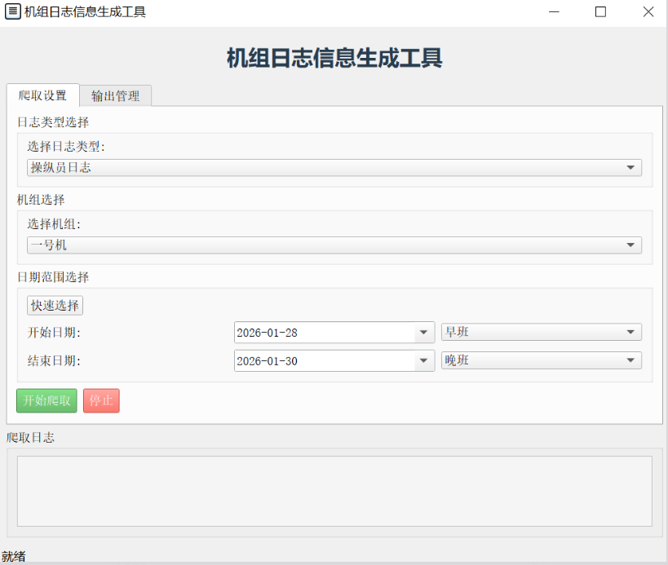Open the start date calendar dropdown arrow

click(424, 333)
